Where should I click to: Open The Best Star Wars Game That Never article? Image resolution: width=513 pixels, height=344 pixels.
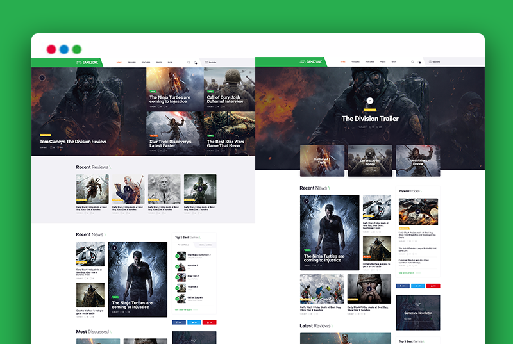point(226,143)
